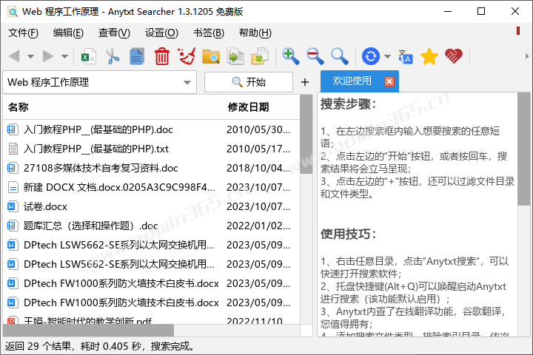
Task: Select 入门教程PHP__(最基础的PHP).txt
Action: pos(96,149)
